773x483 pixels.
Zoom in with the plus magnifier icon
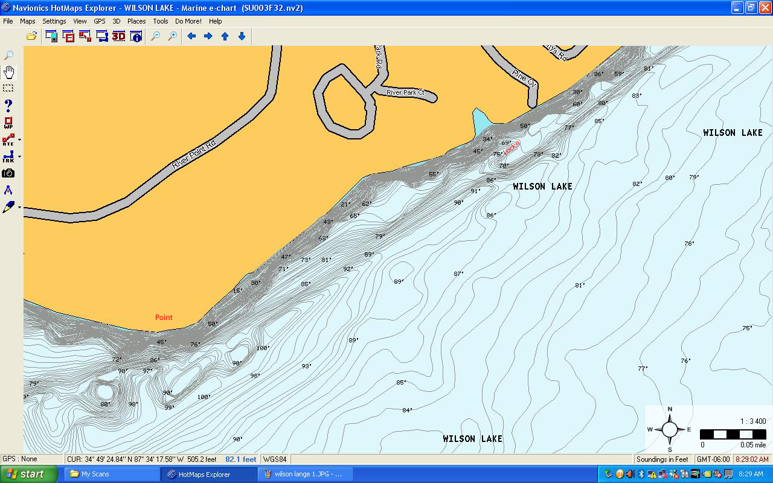click(172, 36)
